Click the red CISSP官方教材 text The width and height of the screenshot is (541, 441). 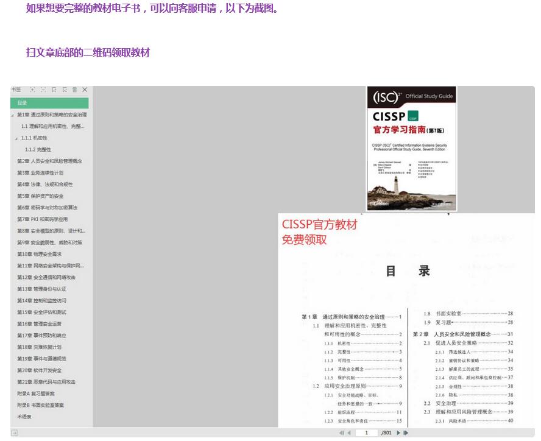tap(319, 225)
